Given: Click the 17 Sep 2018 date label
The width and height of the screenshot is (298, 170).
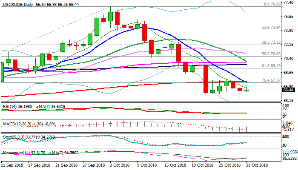Looking at the screenshot, I should point(39,165).
